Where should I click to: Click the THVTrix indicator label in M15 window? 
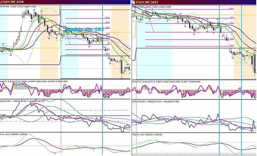tap(147, 135)
